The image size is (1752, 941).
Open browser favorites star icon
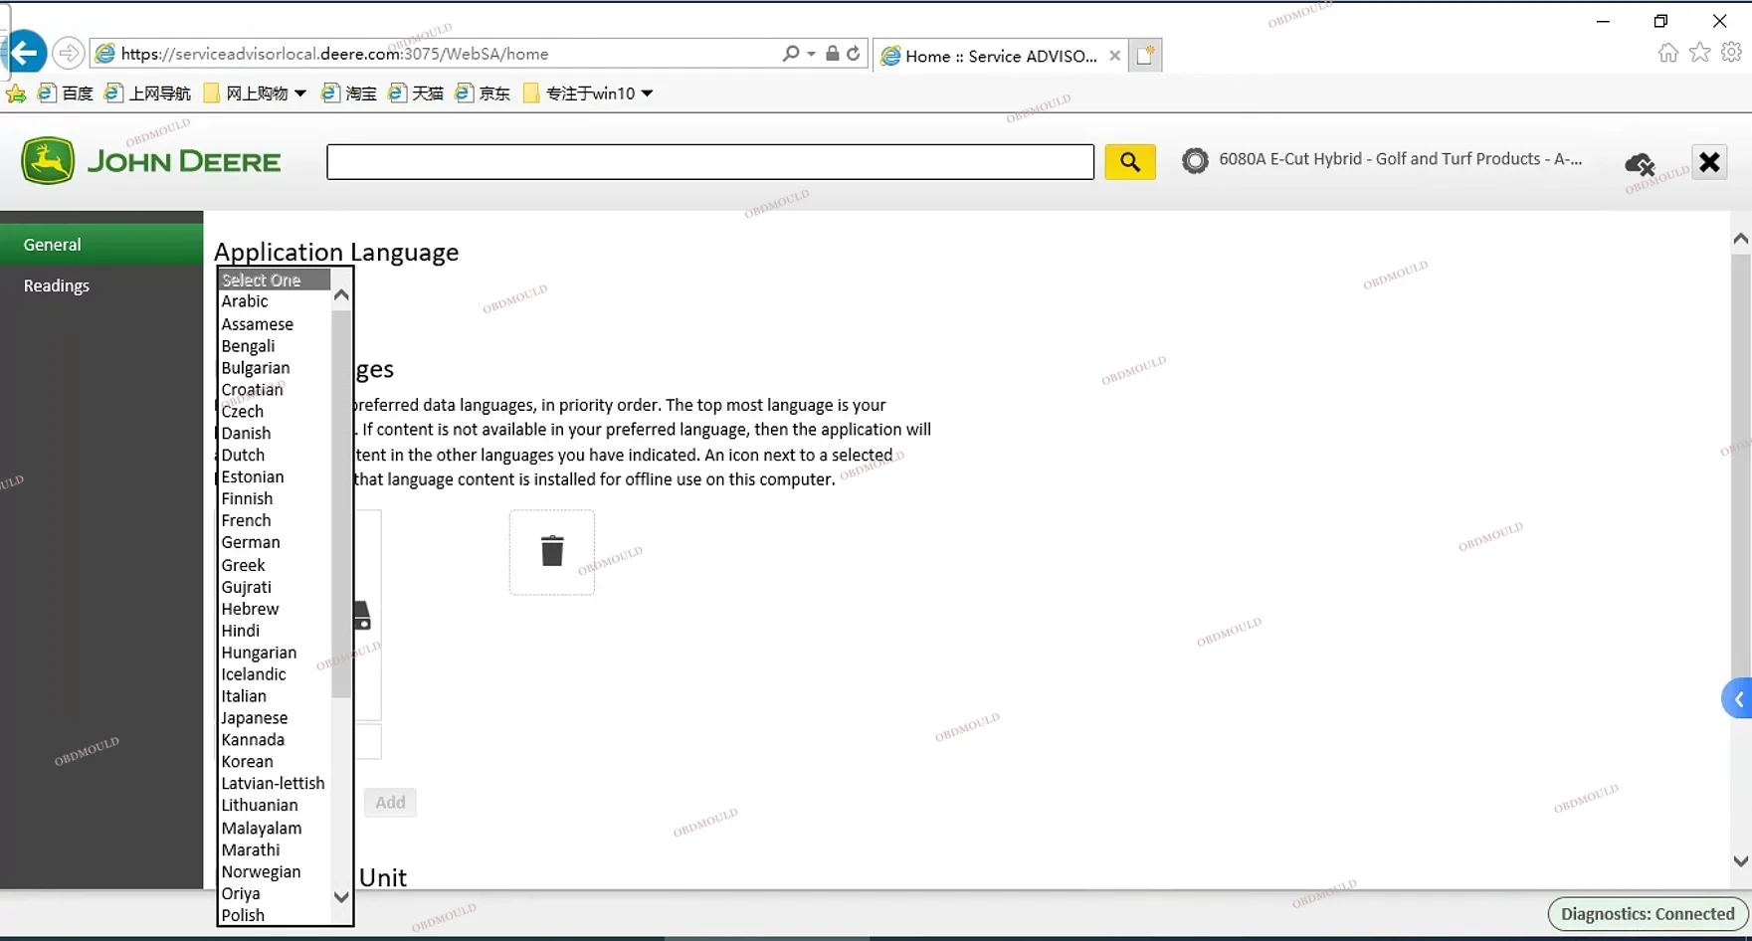[1699, 53]
